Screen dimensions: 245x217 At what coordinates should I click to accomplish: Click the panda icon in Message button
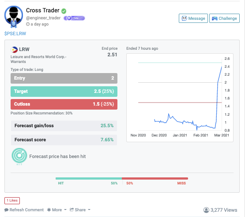(184, 18)
